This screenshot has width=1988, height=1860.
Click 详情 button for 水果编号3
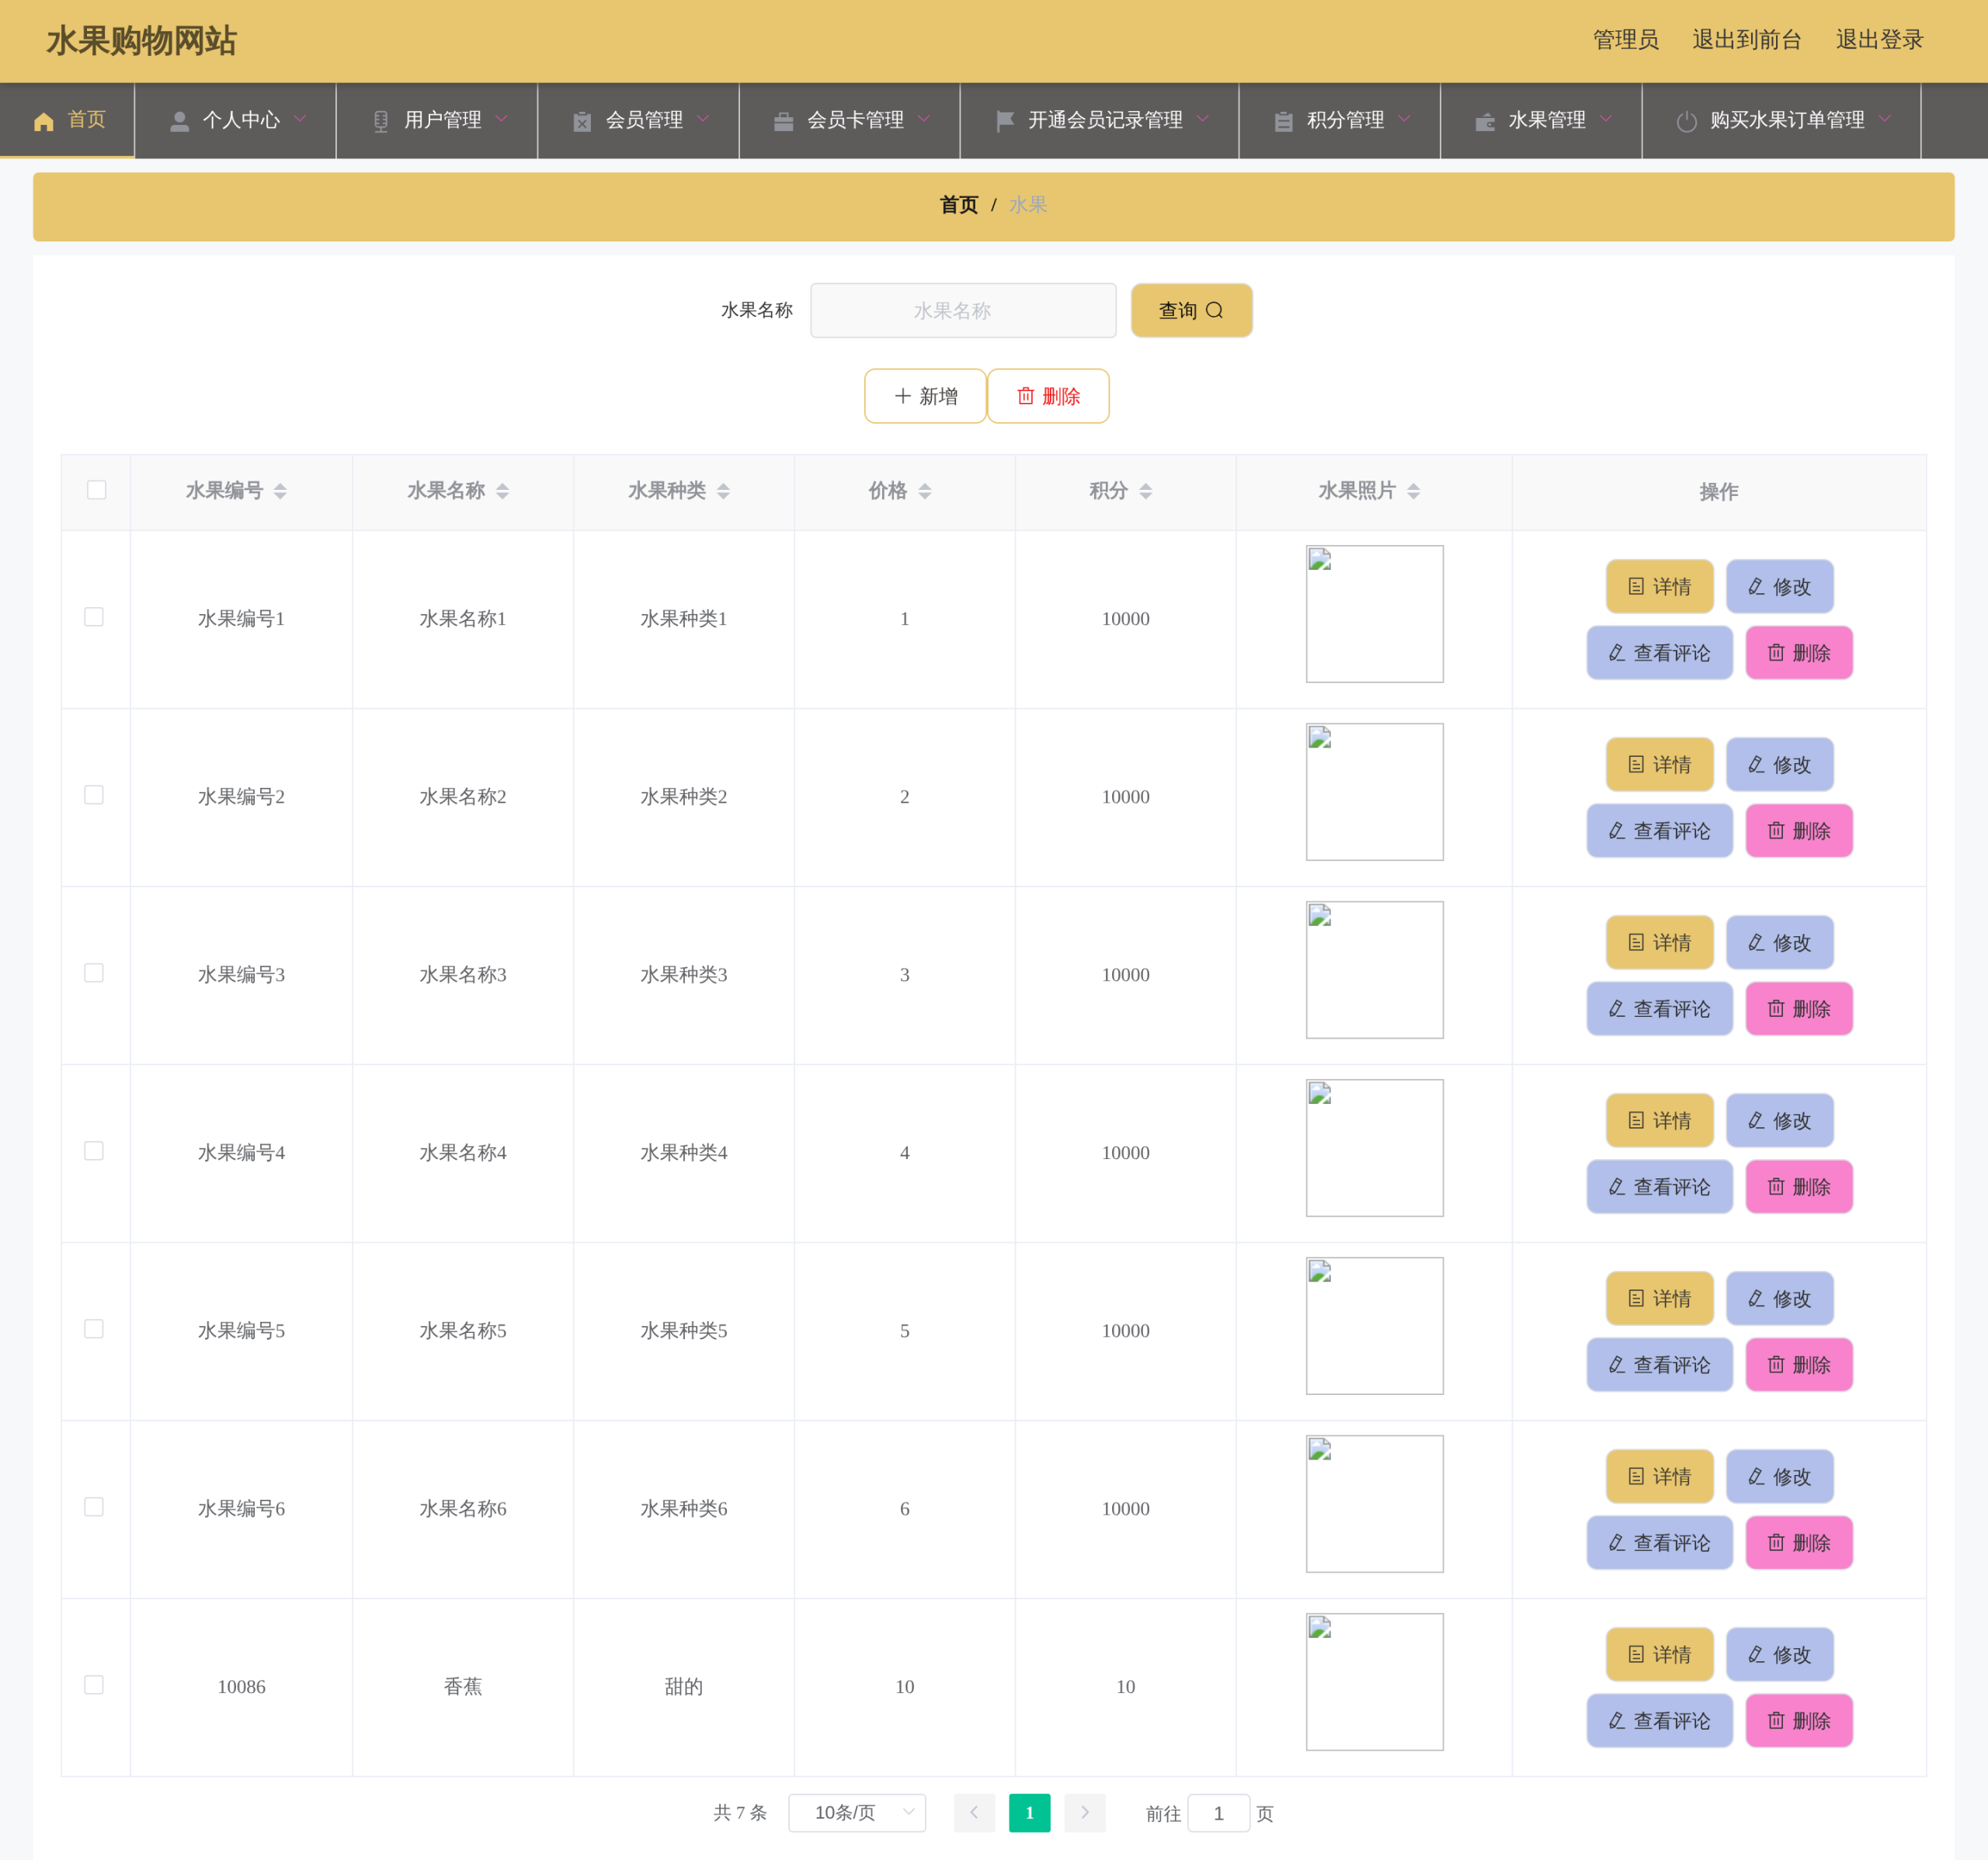point(1659,942)
